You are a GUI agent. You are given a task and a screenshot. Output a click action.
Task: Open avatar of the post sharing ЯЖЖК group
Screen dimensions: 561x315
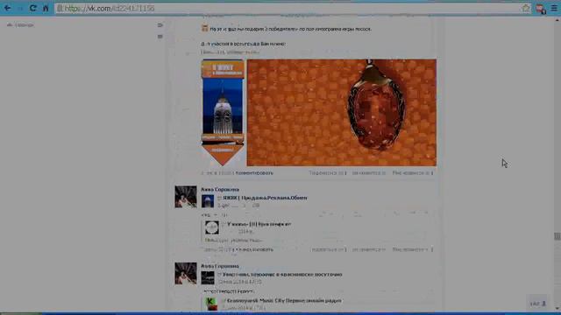coord(186,196)
